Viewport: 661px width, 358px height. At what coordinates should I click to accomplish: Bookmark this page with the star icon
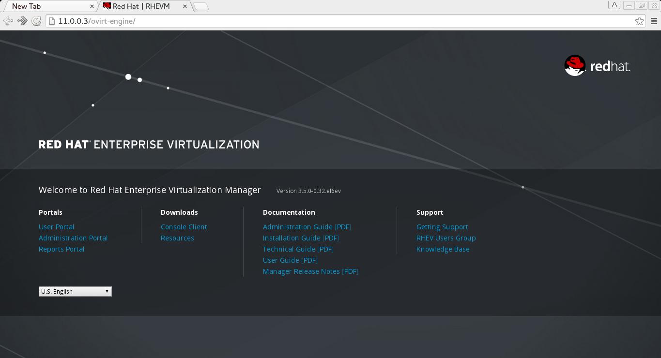point(639,21)
